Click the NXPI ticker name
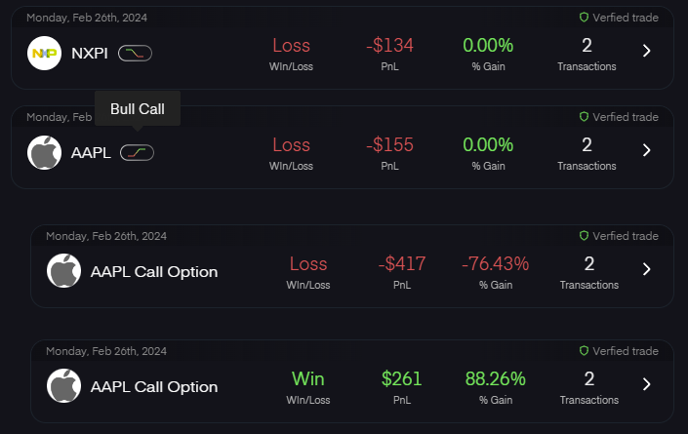This screenshot has width=688, height=434. 90,52
